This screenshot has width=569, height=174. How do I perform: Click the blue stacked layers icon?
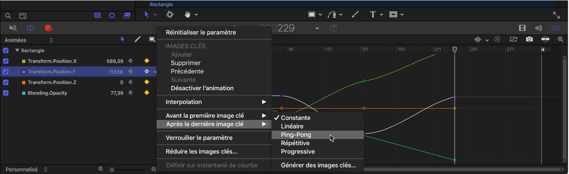click(x=127, y=15)
